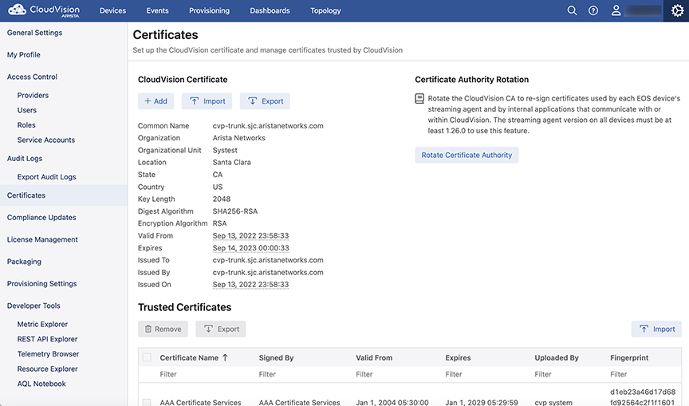
Task: Click Valid From date 'Sep 13, 2022 23:58:33'
Action: [250, 235]
